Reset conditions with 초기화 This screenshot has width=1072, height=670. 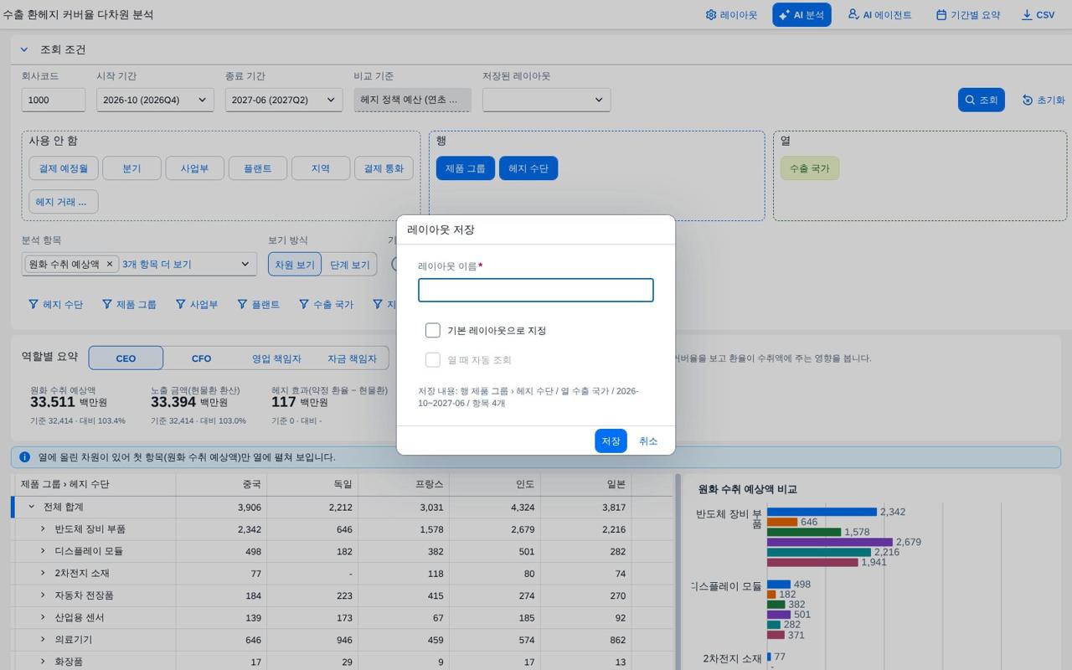1044,100
